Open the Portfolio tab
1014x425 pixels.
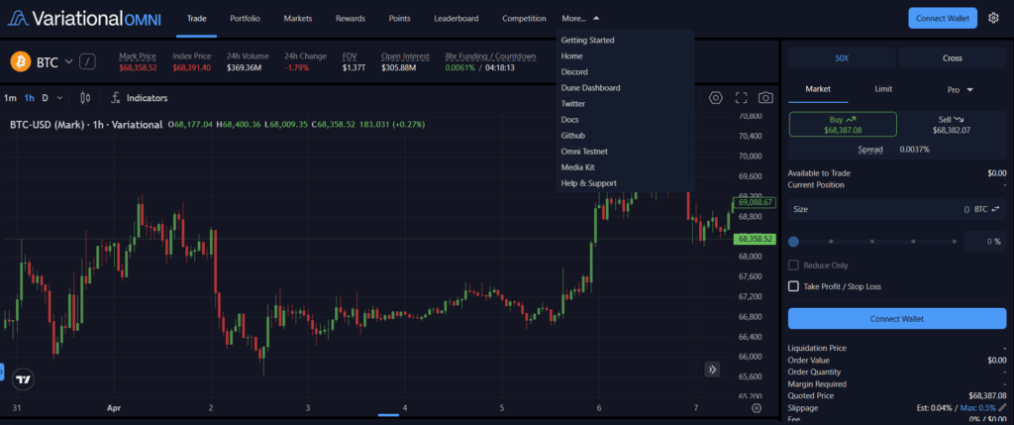pos(246,18)
